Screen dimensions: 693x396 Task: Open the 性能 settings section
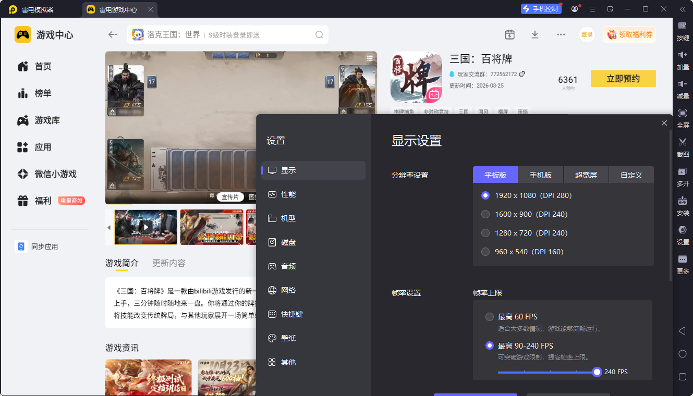tap(313, 194)
